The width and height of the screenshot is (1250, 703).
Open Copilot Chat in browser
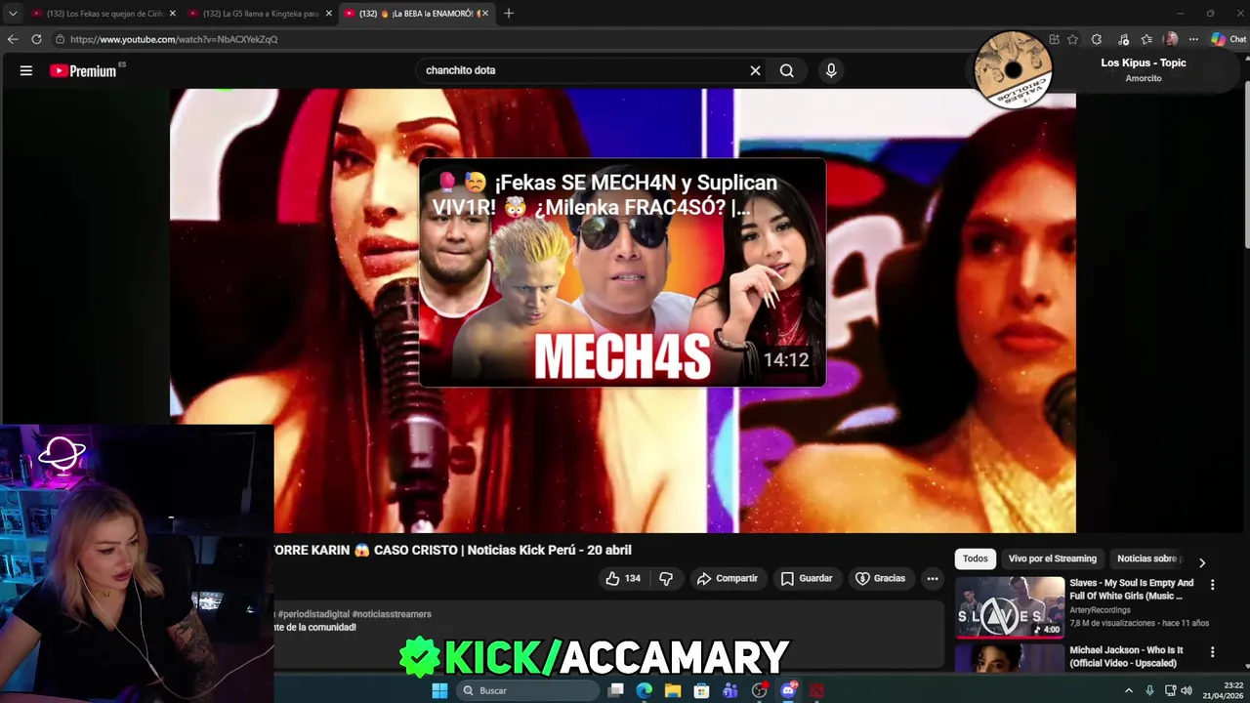1229,39
